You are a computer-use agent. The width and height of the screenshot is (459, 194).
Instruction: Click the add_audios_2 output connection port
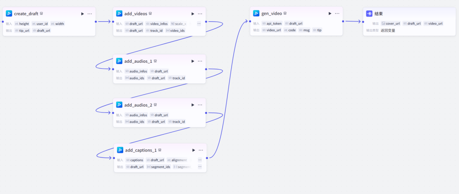pyautogui.click(x=206, y=113)
